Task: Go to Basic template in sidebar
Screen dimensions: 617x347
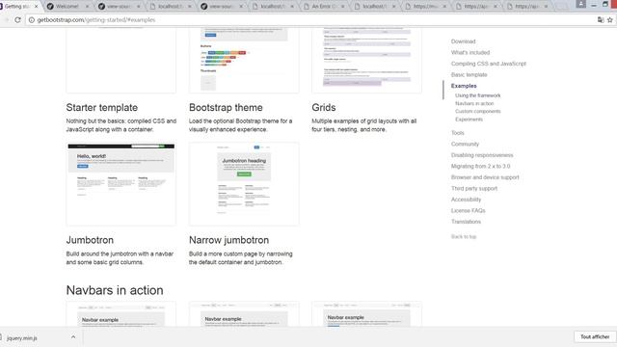Action: pos(469,75)
